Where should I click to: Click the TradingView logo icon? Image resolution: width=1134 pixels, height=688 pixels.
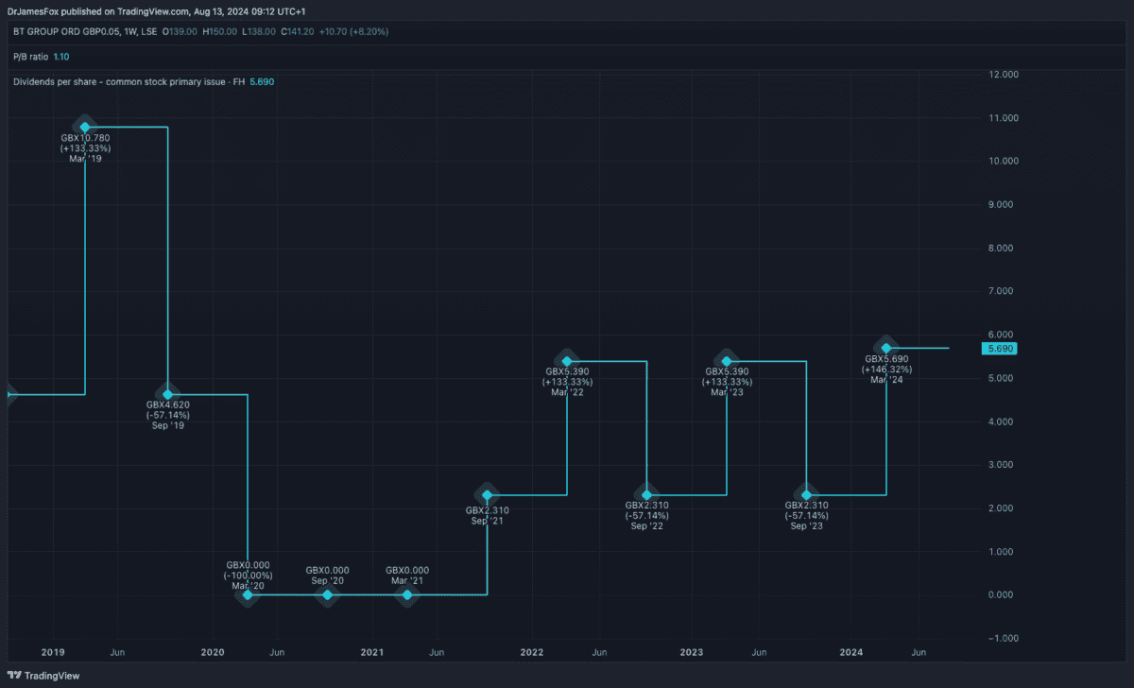coord(14,676)
